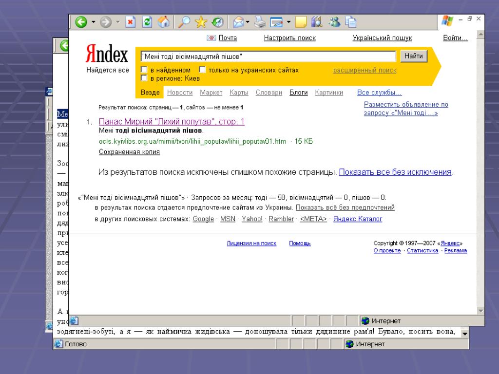Click into the Yandex search query field

point(268,56)
